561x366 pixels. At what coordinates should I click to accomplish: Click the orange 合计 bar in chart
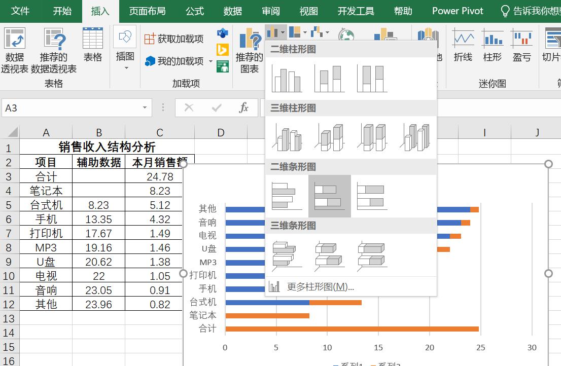[352, 329]
